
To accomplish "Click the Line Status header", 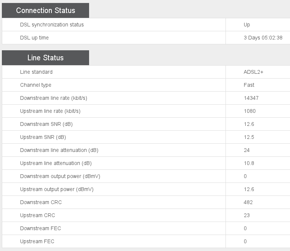I will pyautogui.click(x=45, y=58).
